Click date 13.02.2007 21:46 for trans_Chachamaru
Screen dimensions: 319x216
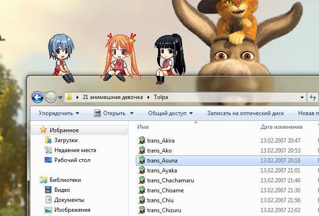pos(280,180)
